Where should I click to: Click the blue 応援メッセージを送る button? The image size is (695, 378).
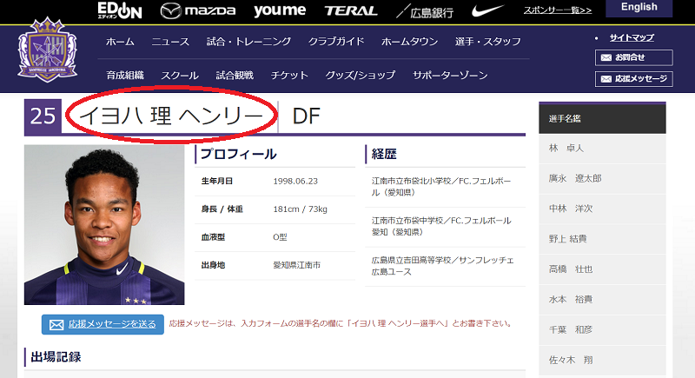(103, 324)
